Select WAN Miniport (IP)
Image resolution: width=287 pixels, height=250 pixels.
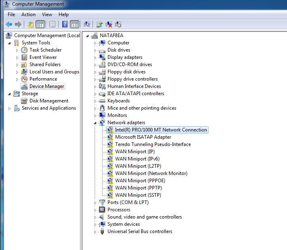coord(135,152)
